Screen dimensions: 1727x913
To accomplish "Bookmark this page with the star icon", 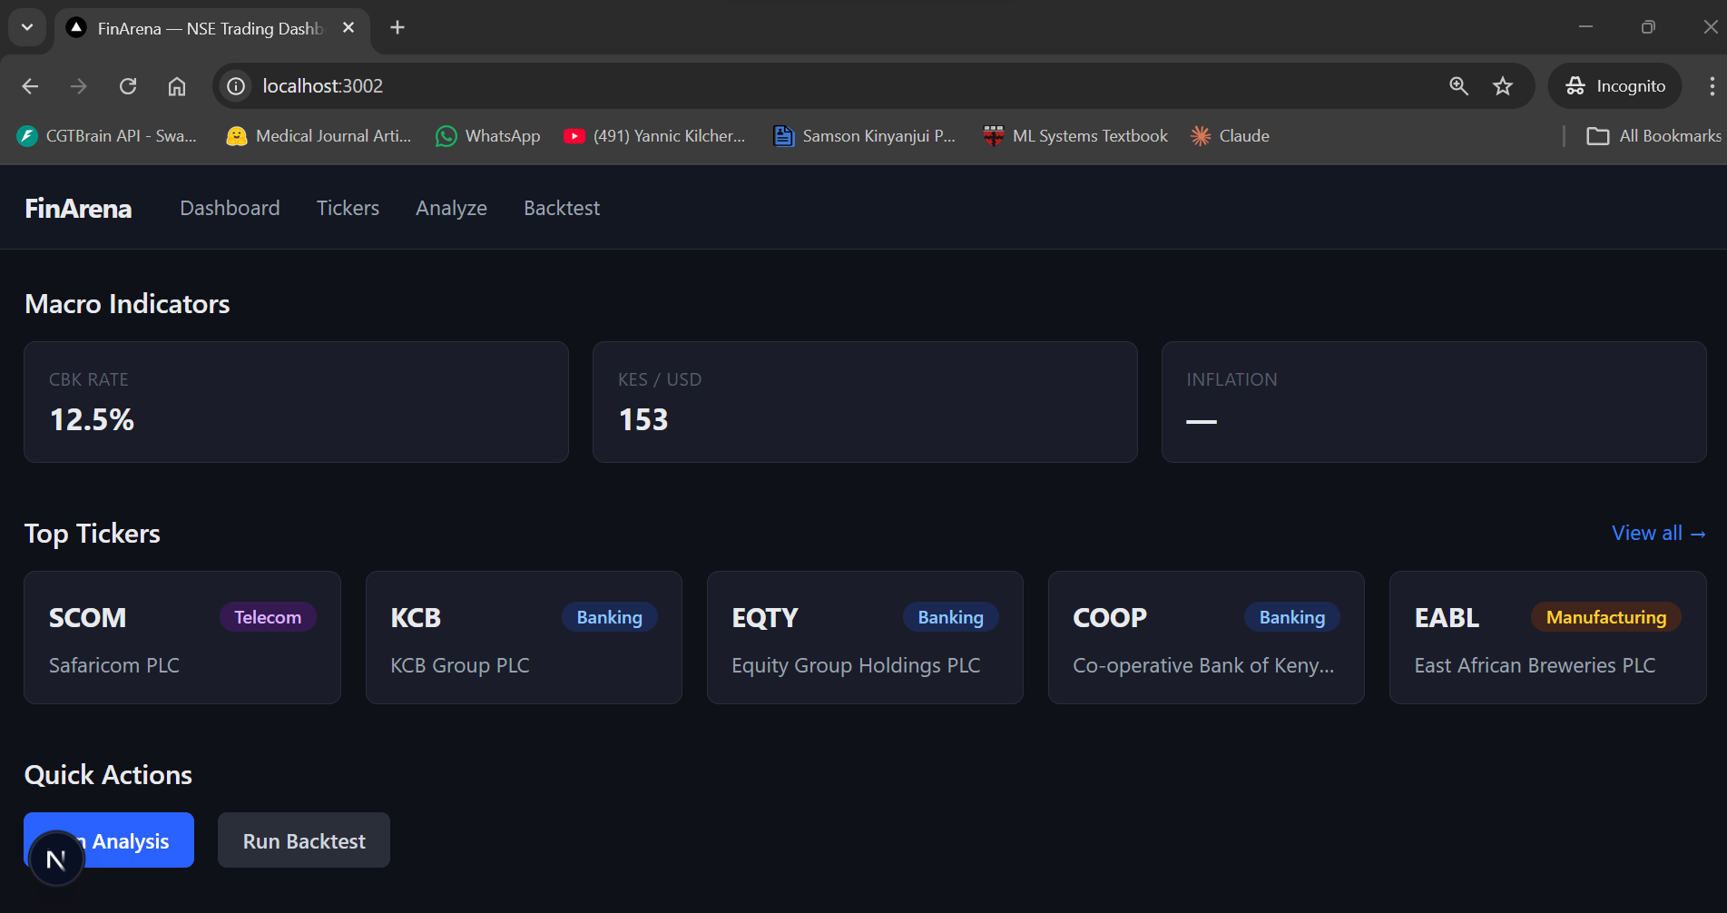I will tap(1503, 85).
